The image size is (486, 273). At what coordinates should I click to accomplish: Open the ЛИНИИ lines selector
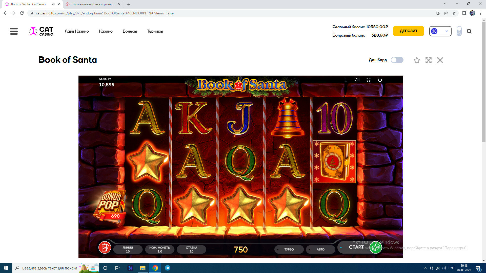128,249
